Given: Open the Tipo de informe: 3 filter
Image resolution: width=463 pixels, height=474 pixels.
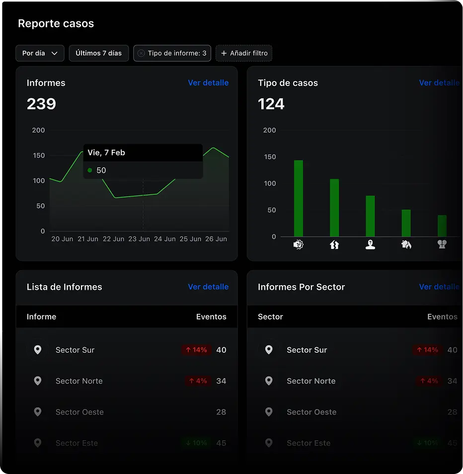Looking at the screenshot, I should [177, 53].
